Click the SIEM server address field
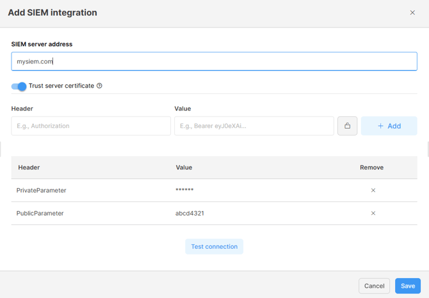Screen dimensions: 429x298 [x=214, y=61]
